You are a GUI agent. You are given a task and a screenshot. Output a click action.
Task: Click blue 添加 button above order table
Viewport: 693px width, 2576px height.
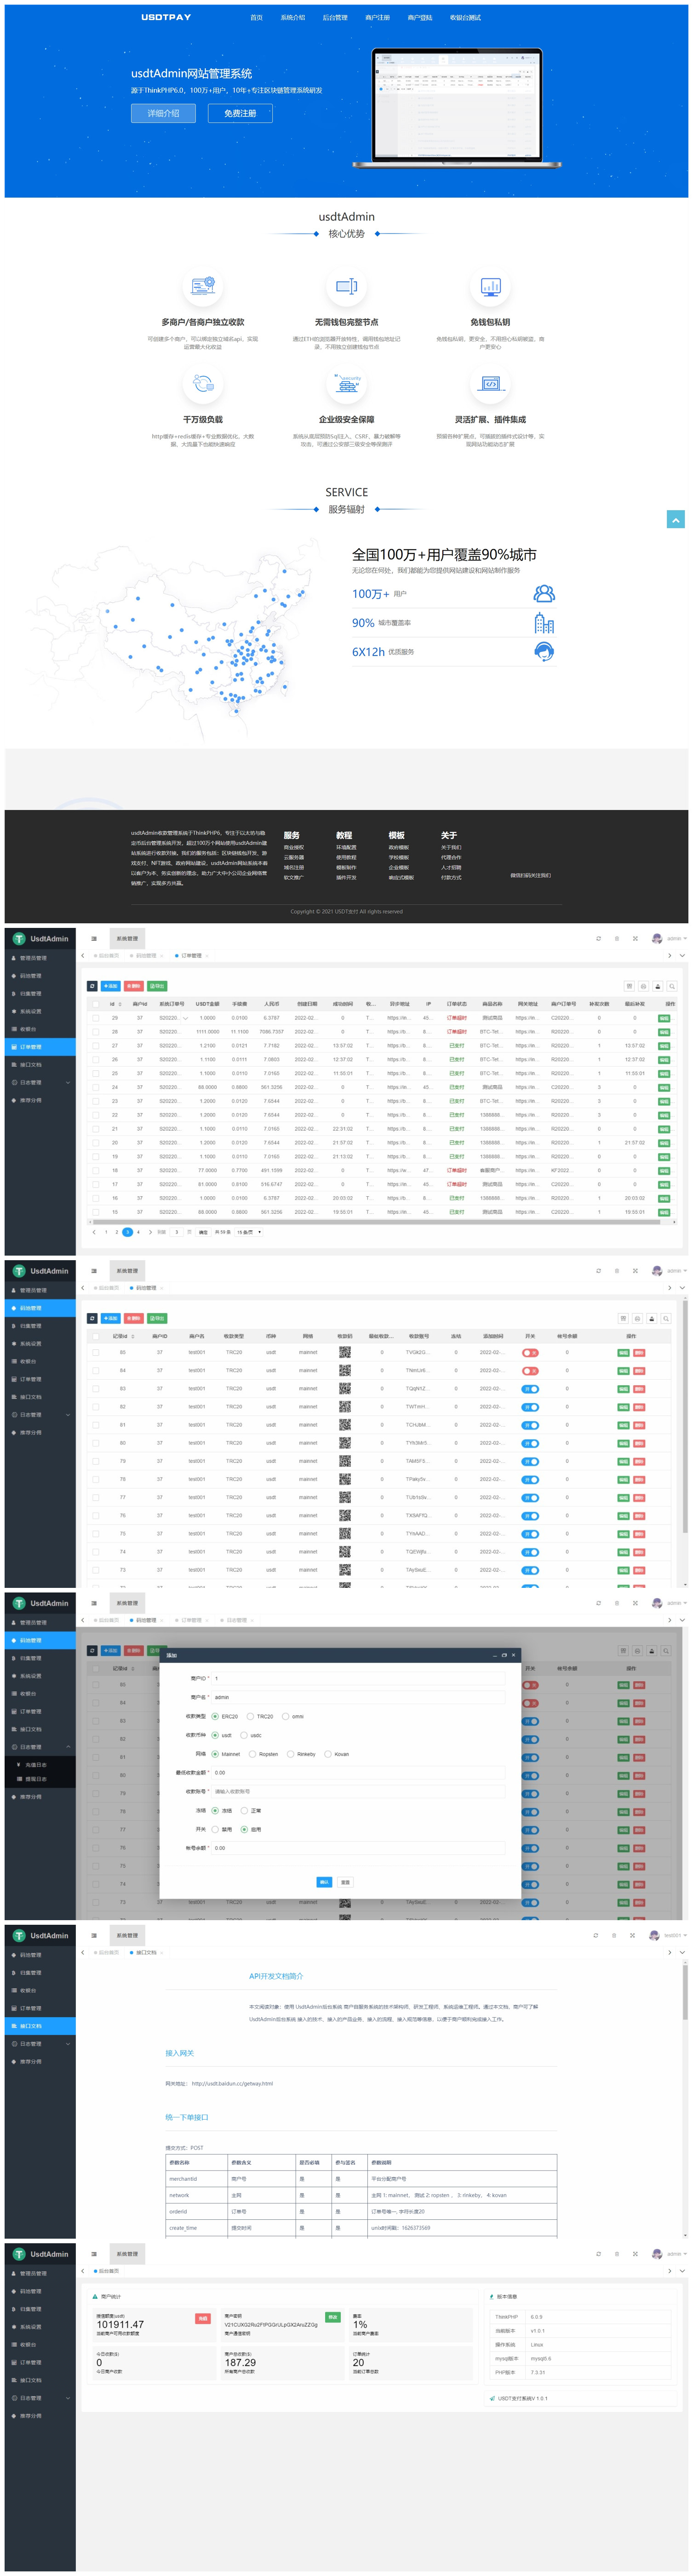(x=110, y=986)
